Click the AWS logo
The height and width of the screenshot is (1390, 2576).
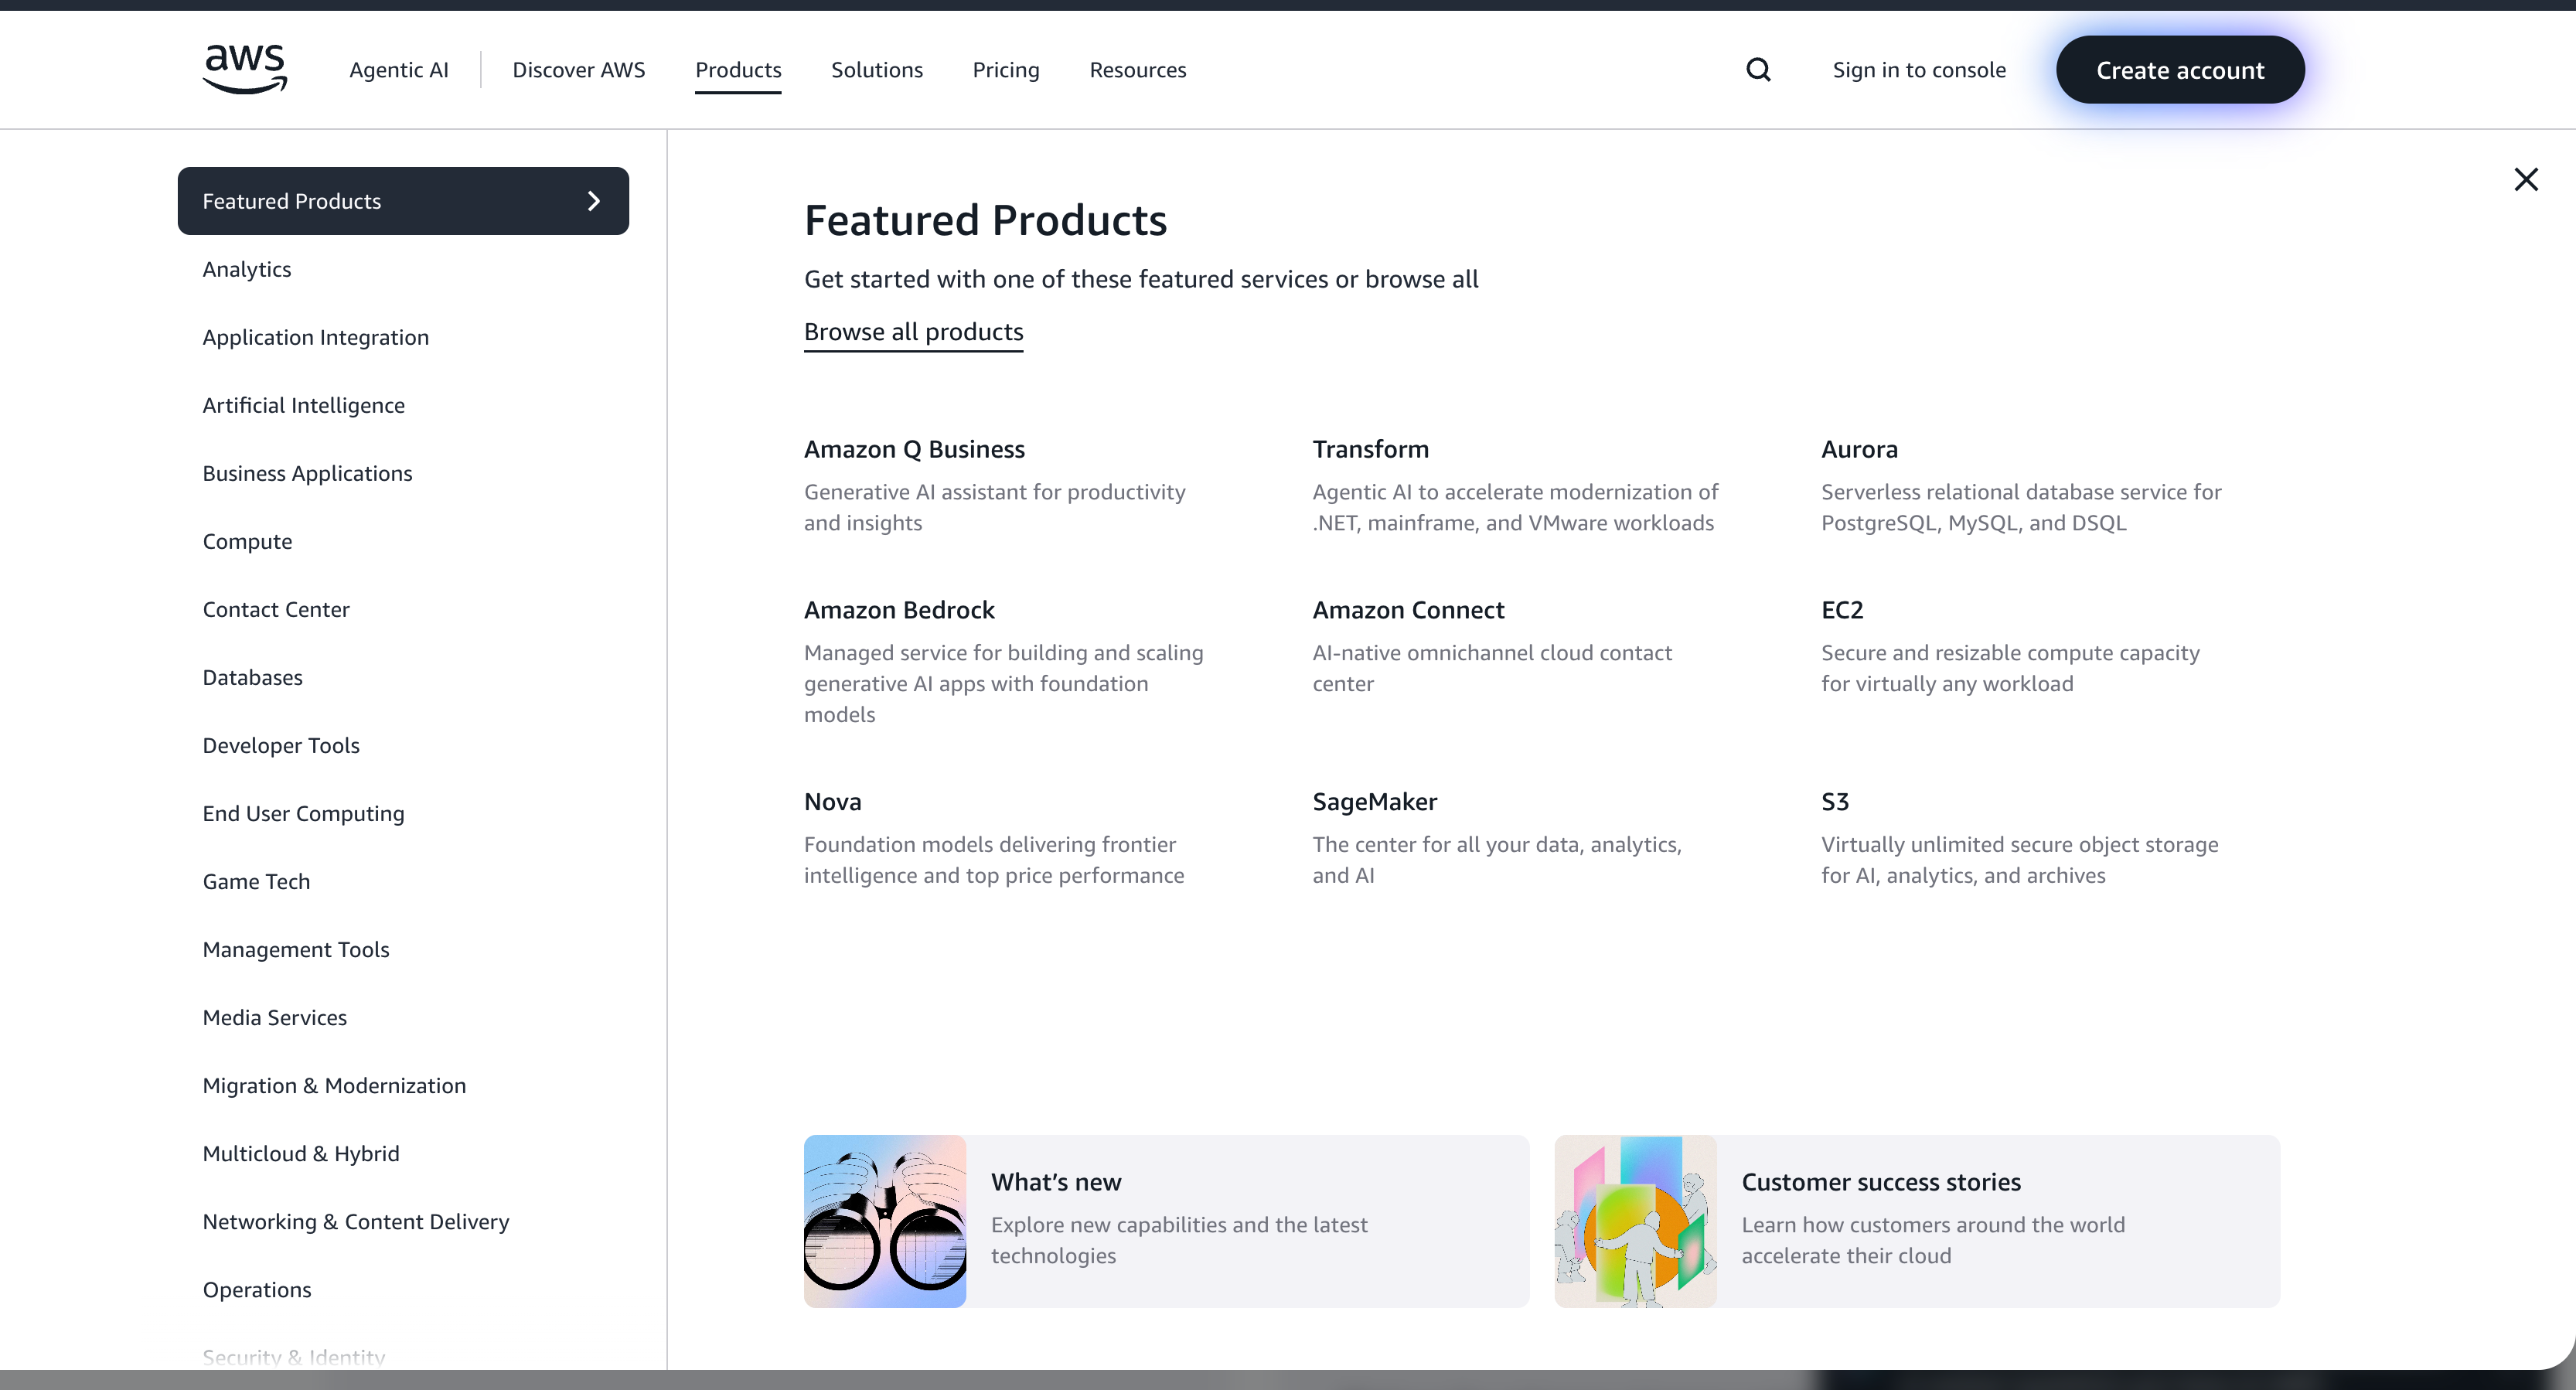click(245, 69)
